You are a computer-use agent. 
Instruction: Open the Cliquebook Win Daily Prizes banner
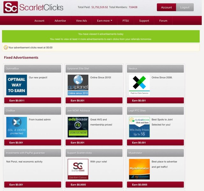click(139, 127)
